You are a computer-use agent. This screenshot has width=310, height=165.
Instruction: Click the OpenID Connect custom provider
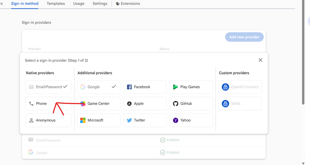[x=240, y=87]
